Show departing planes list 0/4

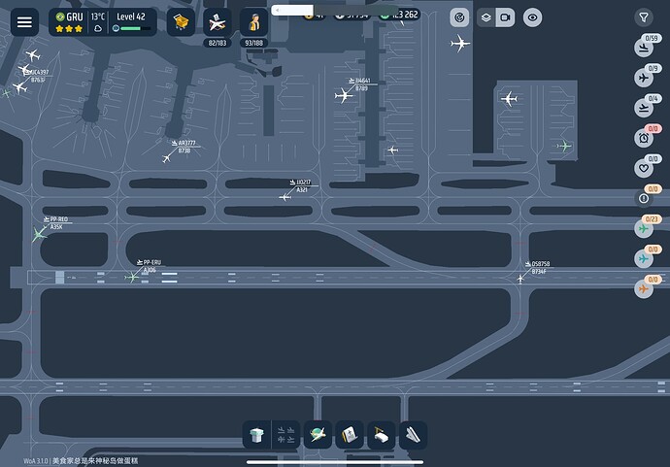(x=644, y=108)
